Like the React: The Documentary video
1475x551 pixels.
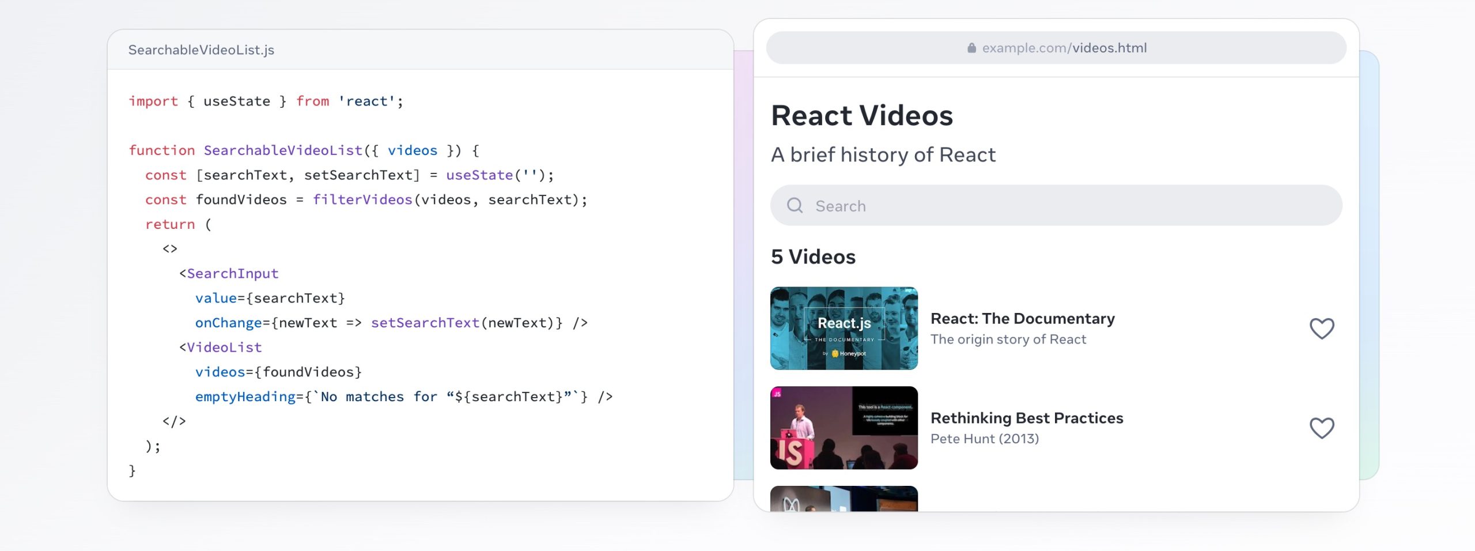(x=1322, y=329)
